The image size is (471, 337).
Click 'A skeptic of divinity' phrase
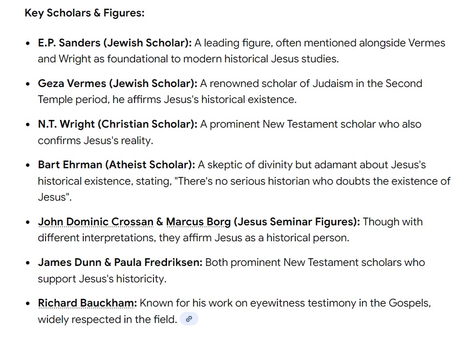coord(244,165)
